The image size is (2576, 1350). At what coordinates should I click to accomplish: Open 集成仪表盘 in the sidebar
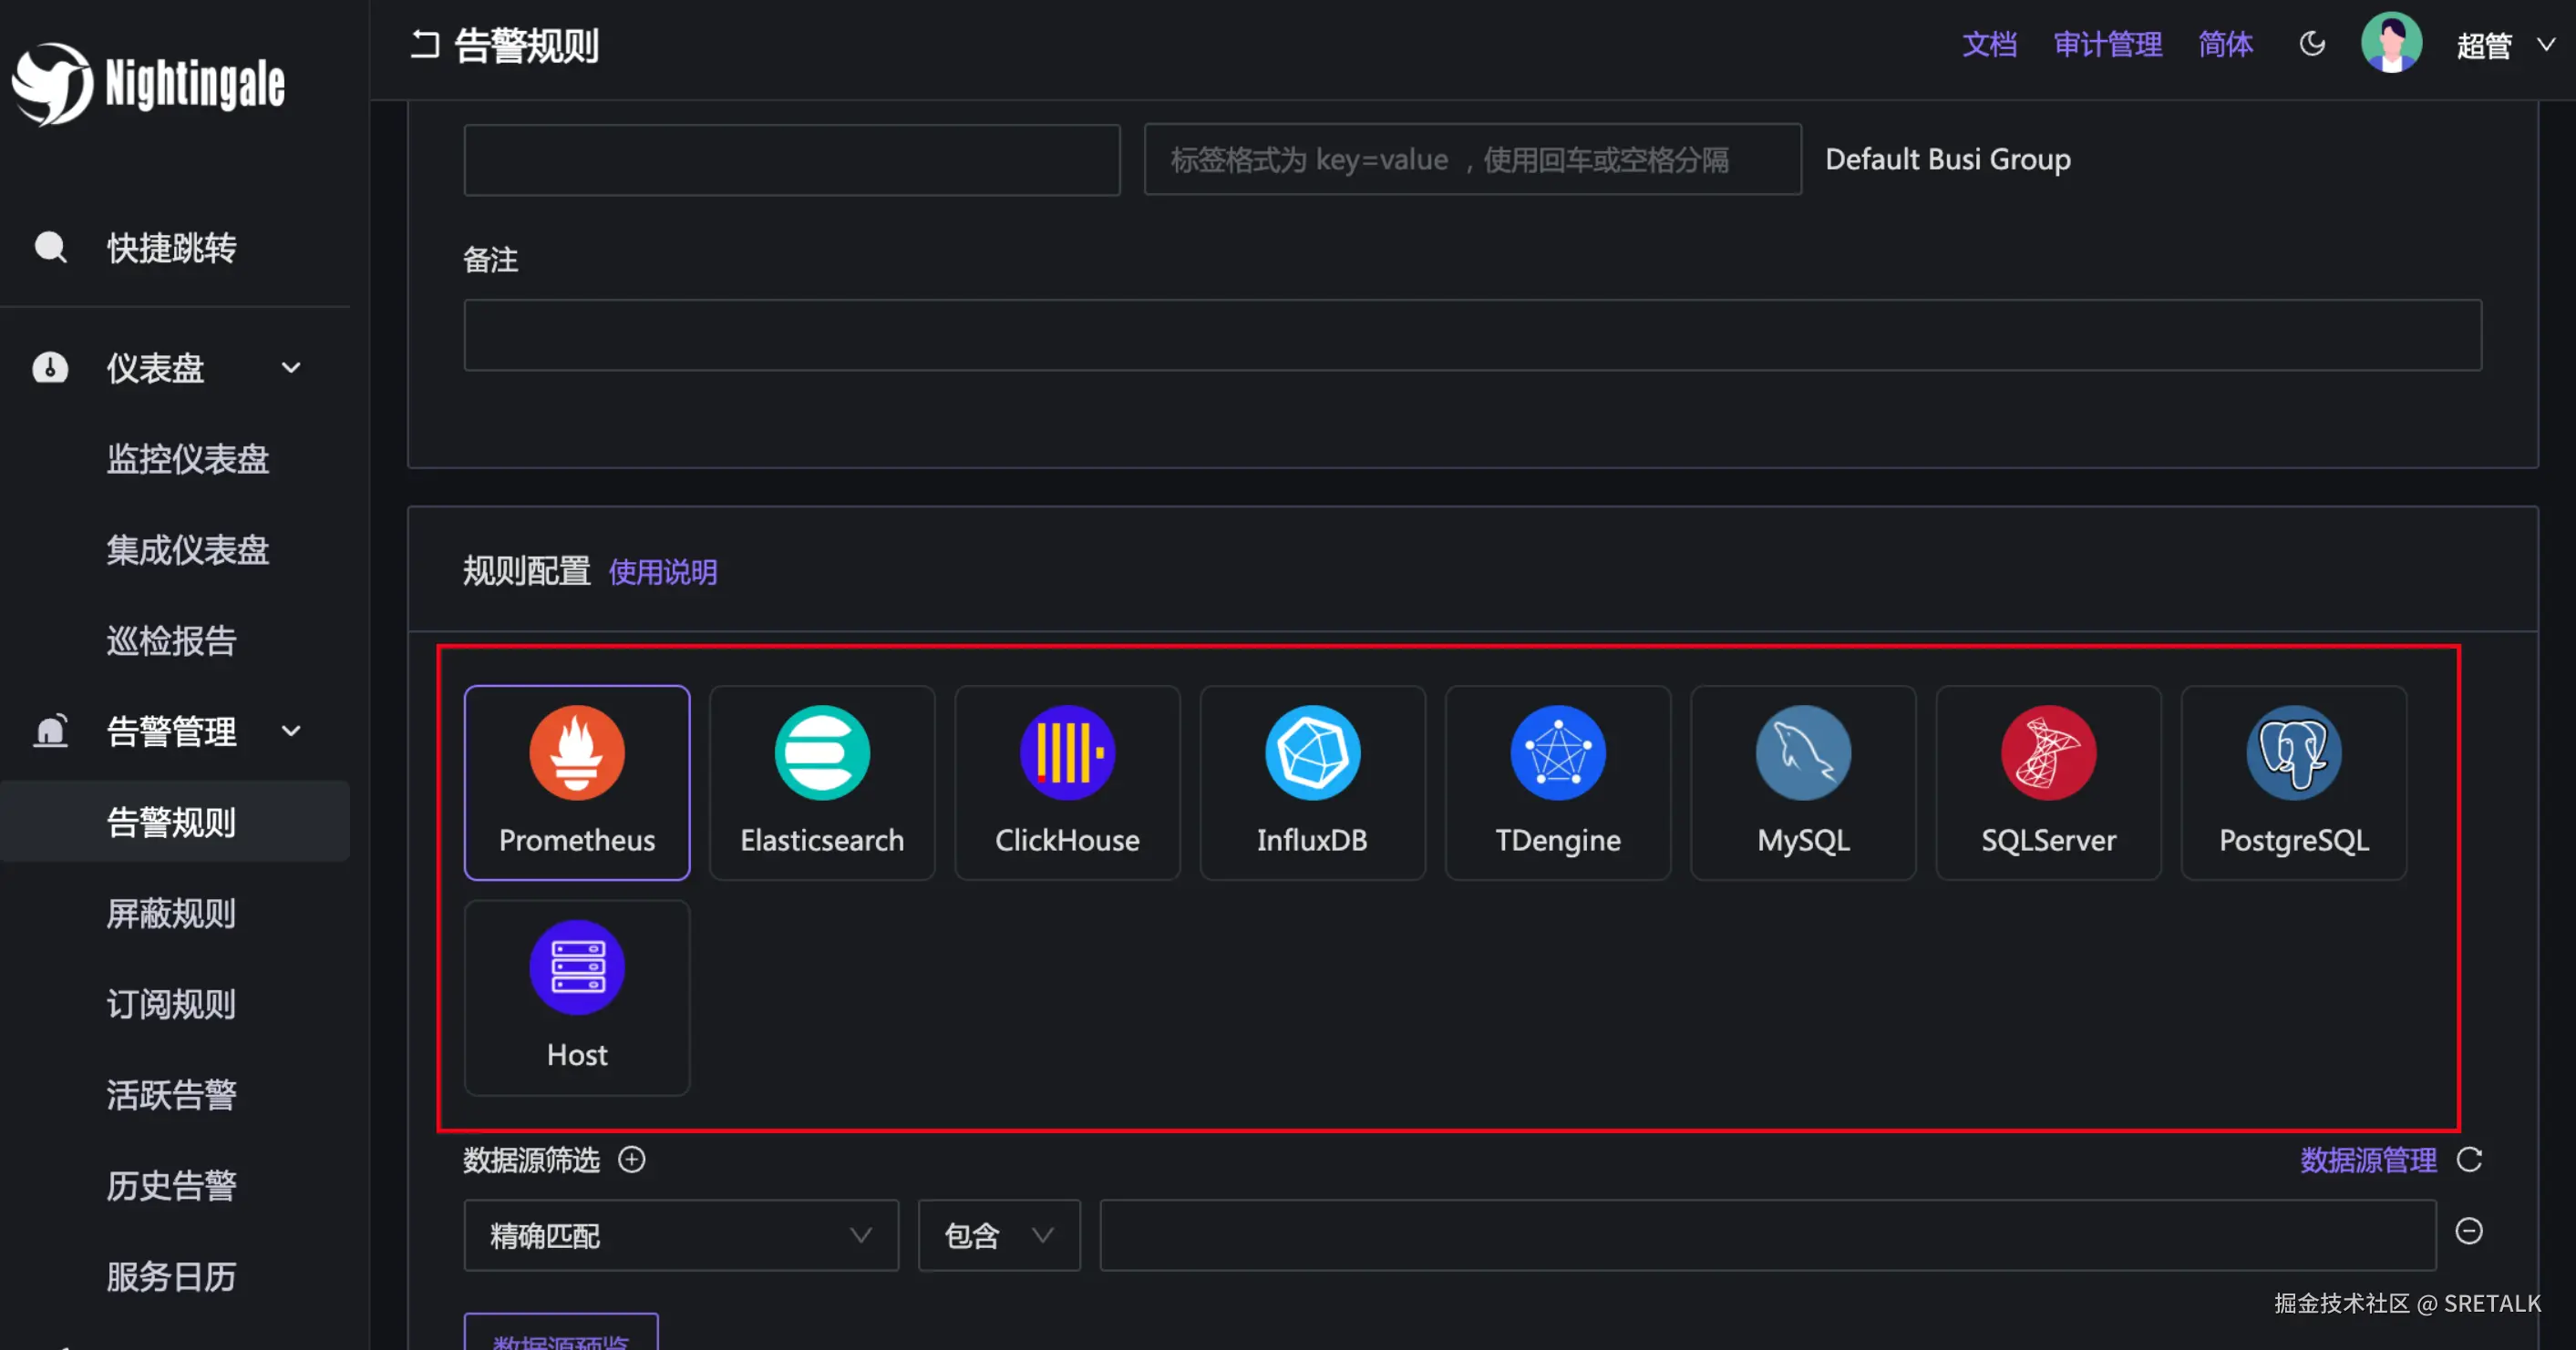188,549
